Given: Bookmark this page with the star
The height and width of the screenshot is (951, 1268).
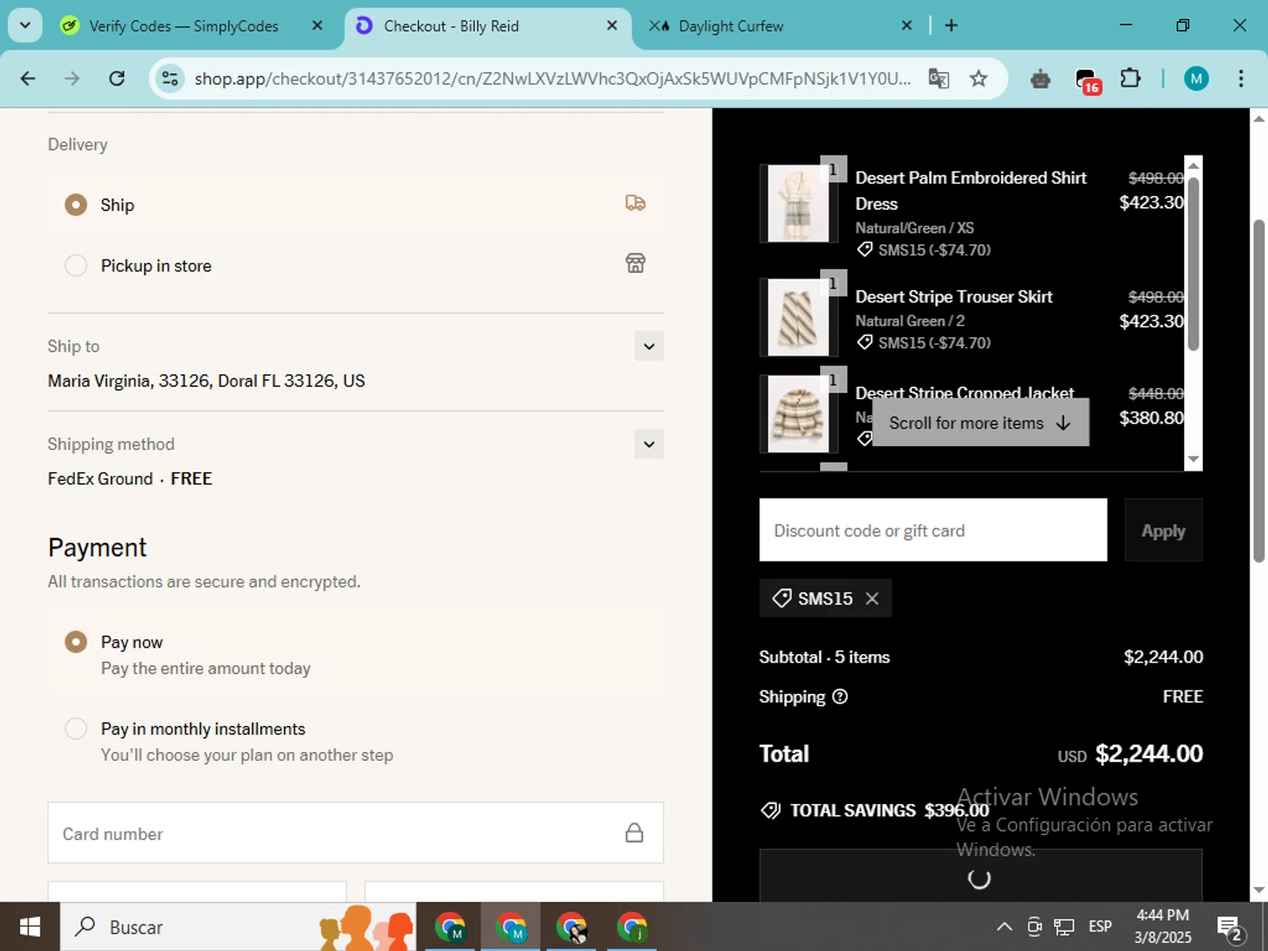Looking at the screenshot, I should point(978,79).
